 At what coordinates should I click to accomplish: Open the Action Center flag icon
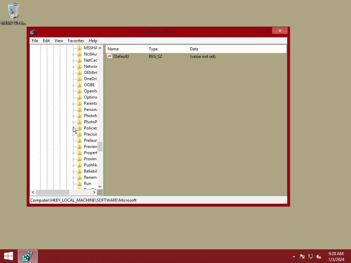(x=302, y=256)
